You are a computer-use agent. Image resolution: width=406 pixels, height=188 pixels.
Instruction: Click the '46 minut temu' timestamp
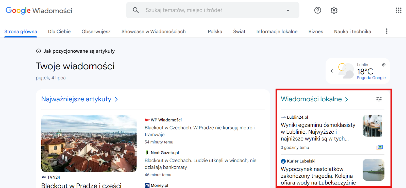coord(158,175)
